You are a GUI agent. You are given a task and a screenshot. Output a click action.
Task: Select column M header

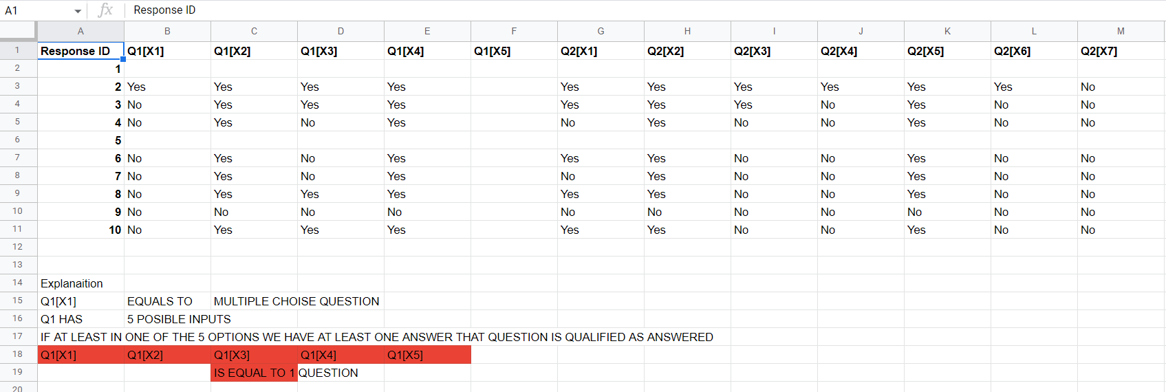point(1121,32)
